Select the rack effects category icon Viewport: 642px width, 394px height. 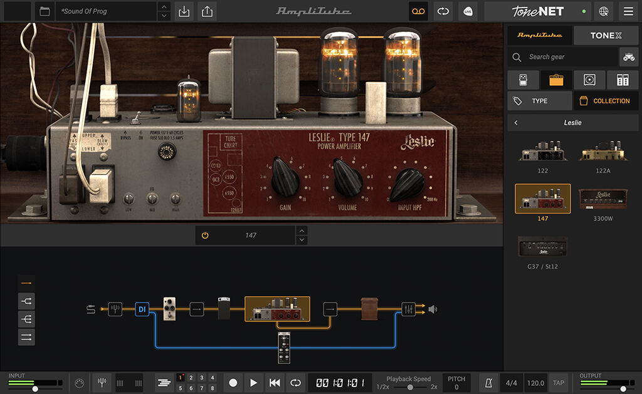621,80
